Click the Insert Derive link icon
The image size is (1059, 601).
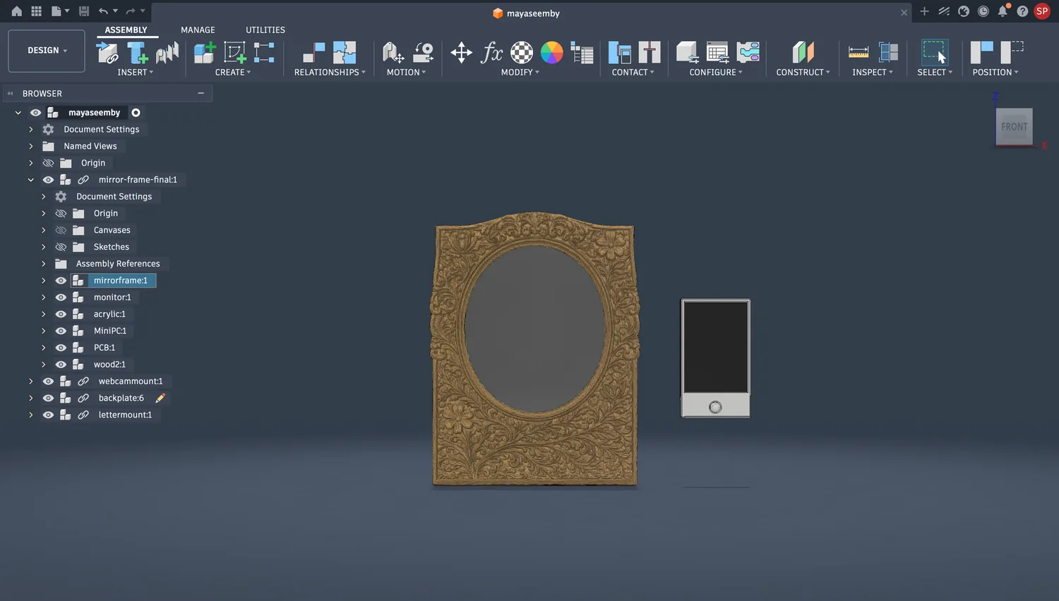tap(107, 53)
